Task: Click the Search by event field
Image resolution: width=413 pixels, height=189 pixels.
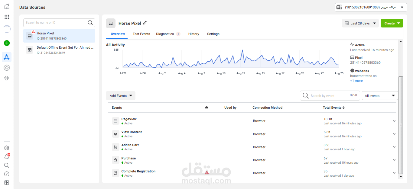Action: click(330, 96)
